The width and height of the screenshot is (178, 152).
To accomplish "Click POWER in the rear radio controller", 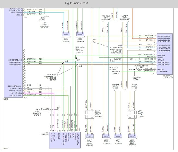I will click(160, 58).
